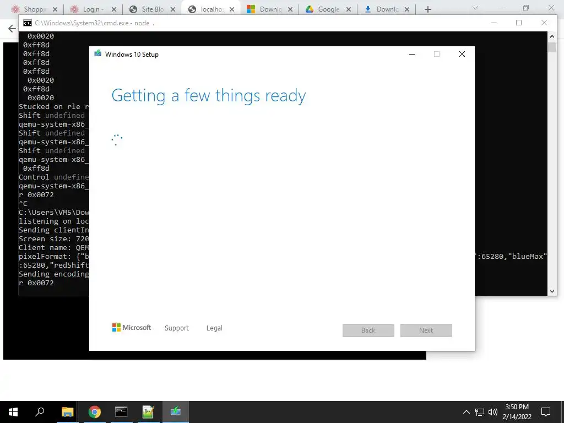Screen dimensions: 564x423
Task: Close the last Download tab
Action: pos(407,9)
